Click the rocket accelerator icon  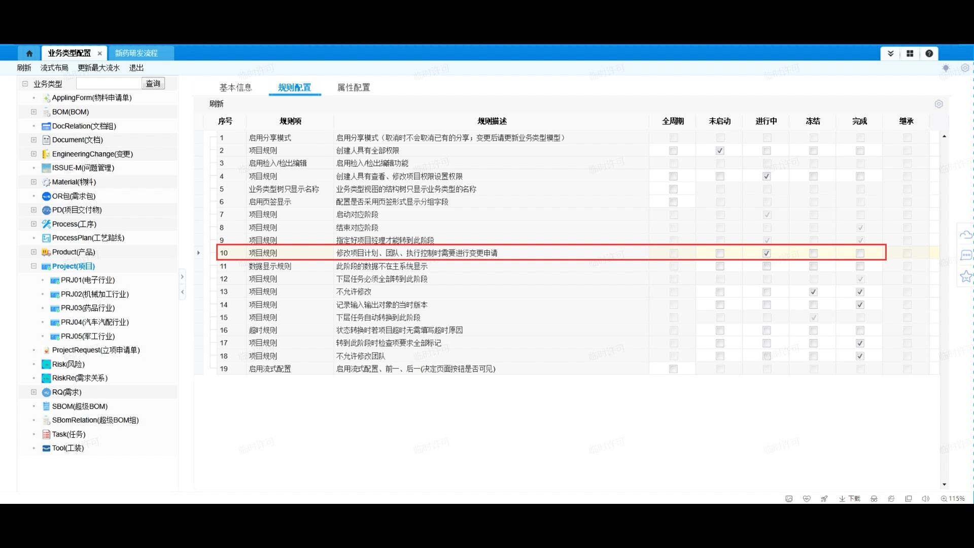click(x=824, y=499)
